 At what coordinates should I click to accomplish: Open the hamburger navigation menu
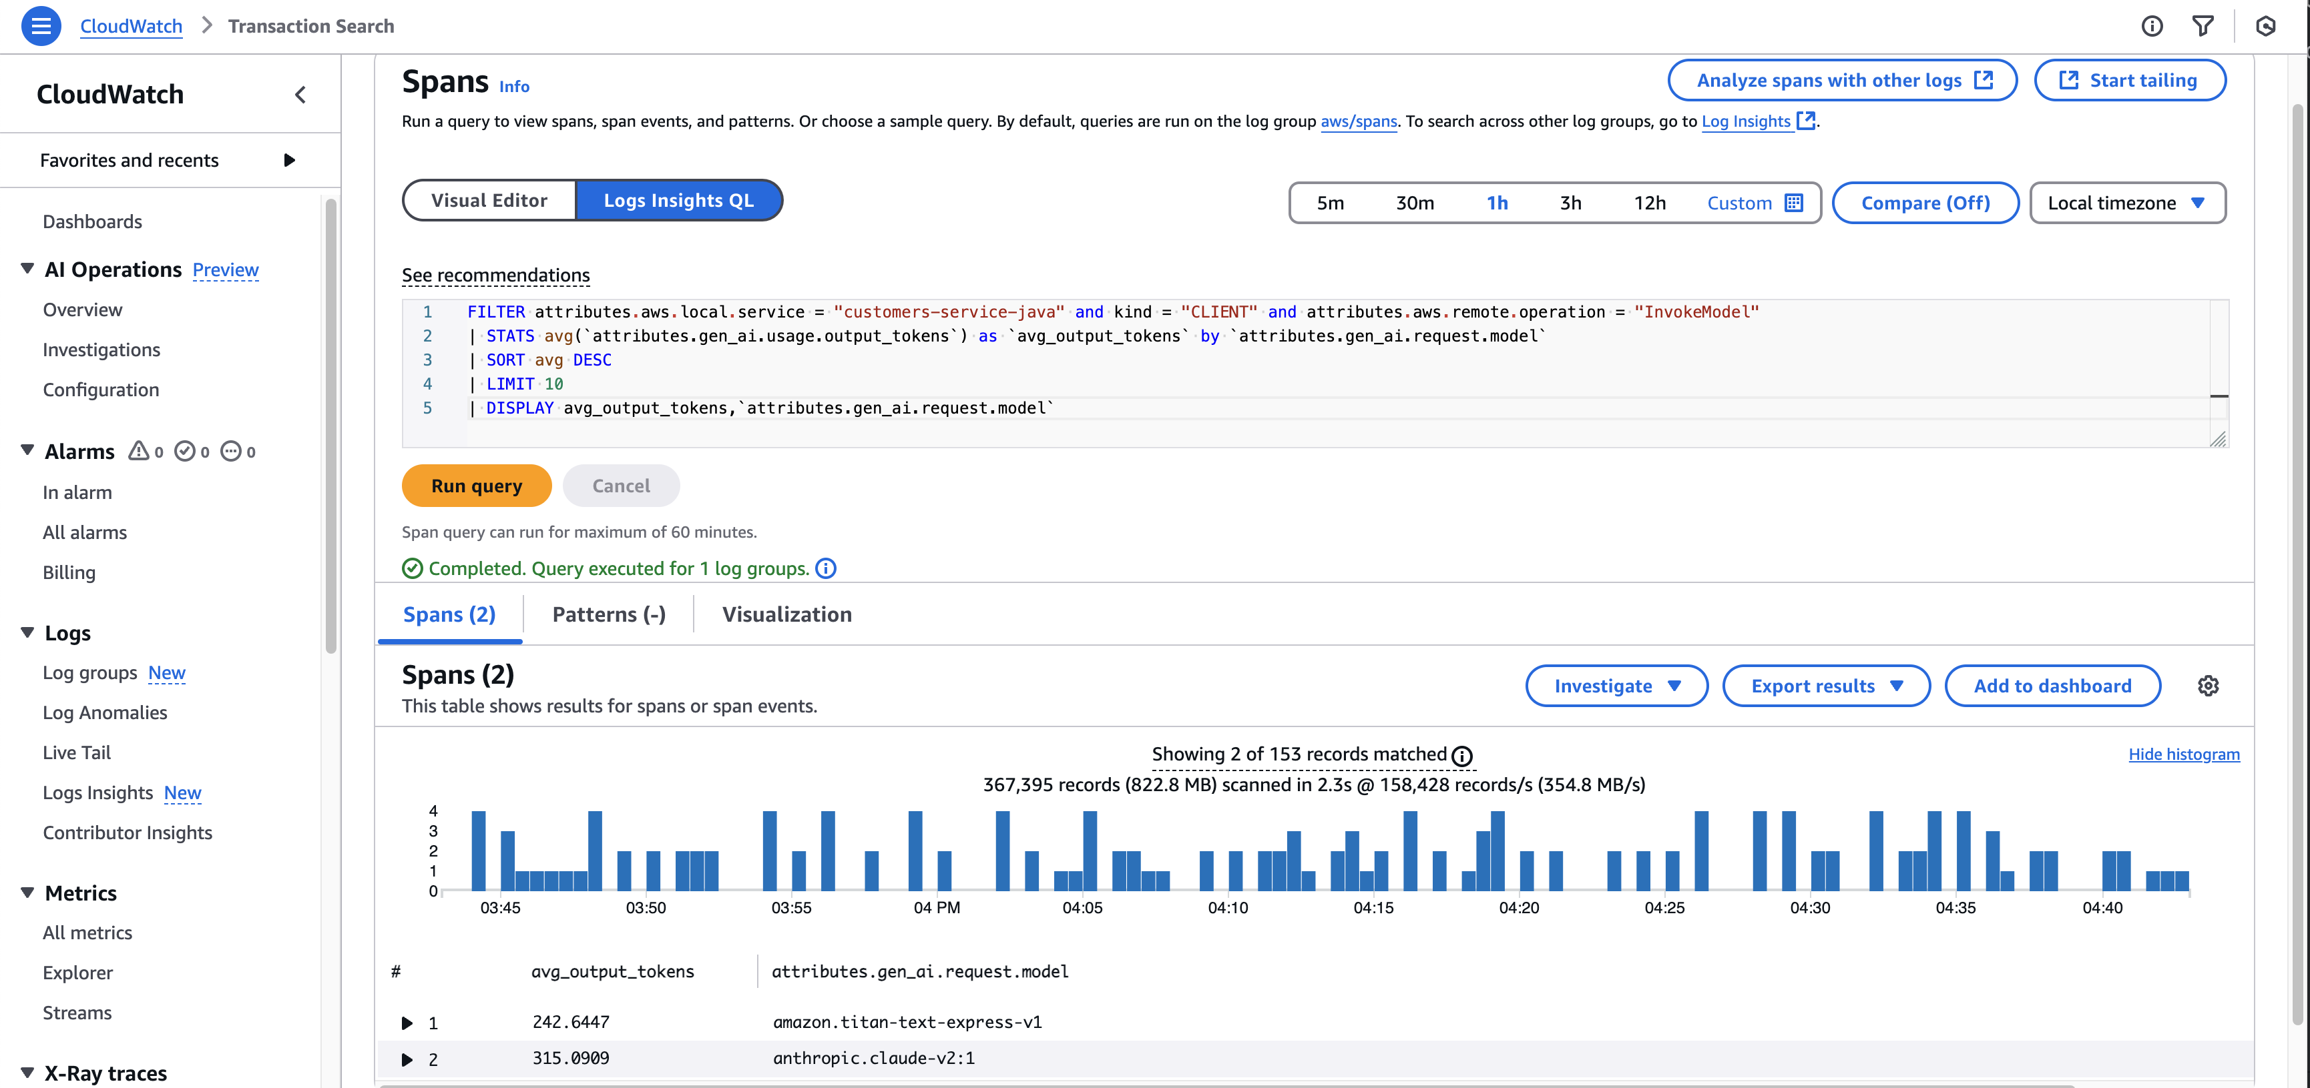tap(40, 26)
